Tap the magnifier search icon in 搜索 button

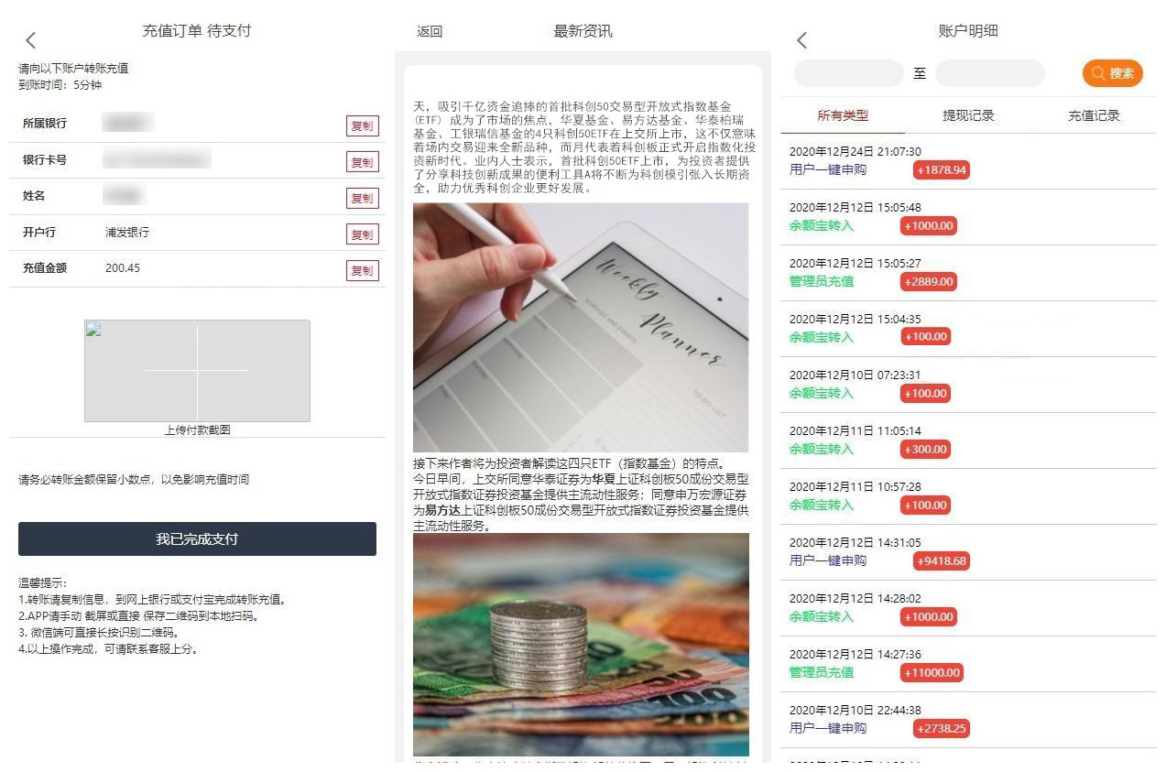[1097, 73]
